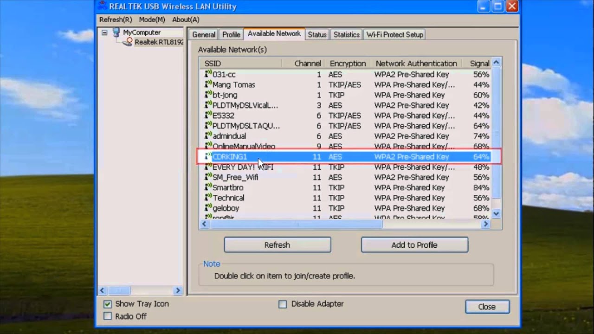Collapse the MyComputer tree node

(x=104, y=32)
